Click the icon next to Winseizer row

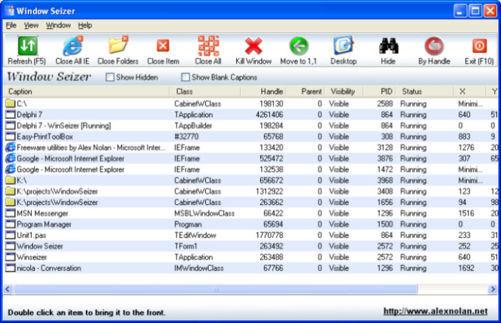point(10,257)
